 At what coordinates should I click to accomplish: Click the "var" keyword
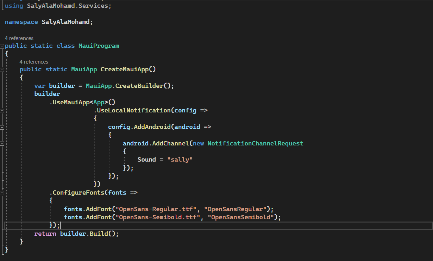click(40, 86)
